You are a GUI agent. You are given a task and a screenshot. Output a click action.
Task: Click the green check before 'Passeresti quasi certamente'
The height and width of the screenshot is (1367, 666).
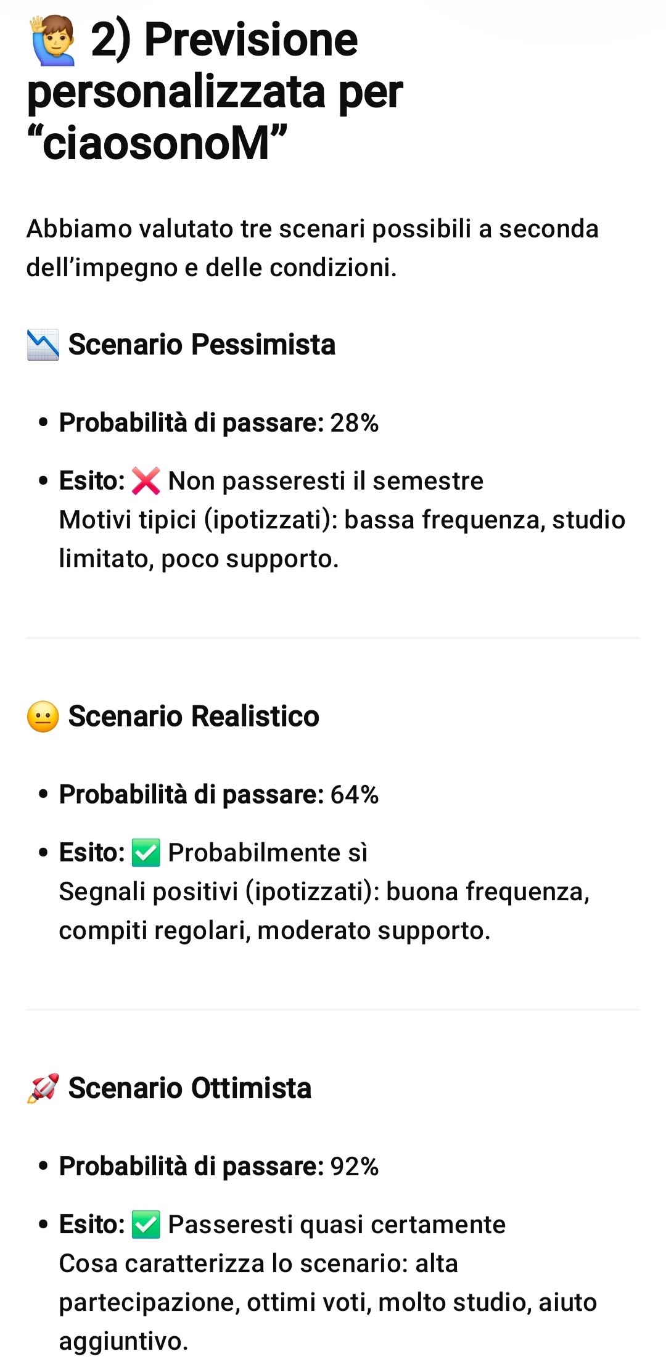click(146, 1225)
